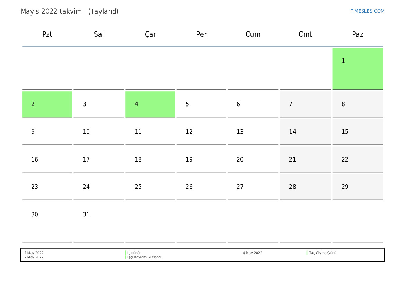
Task: Click the Taç Giyme Günü legend label
Action: pos(323,253)
